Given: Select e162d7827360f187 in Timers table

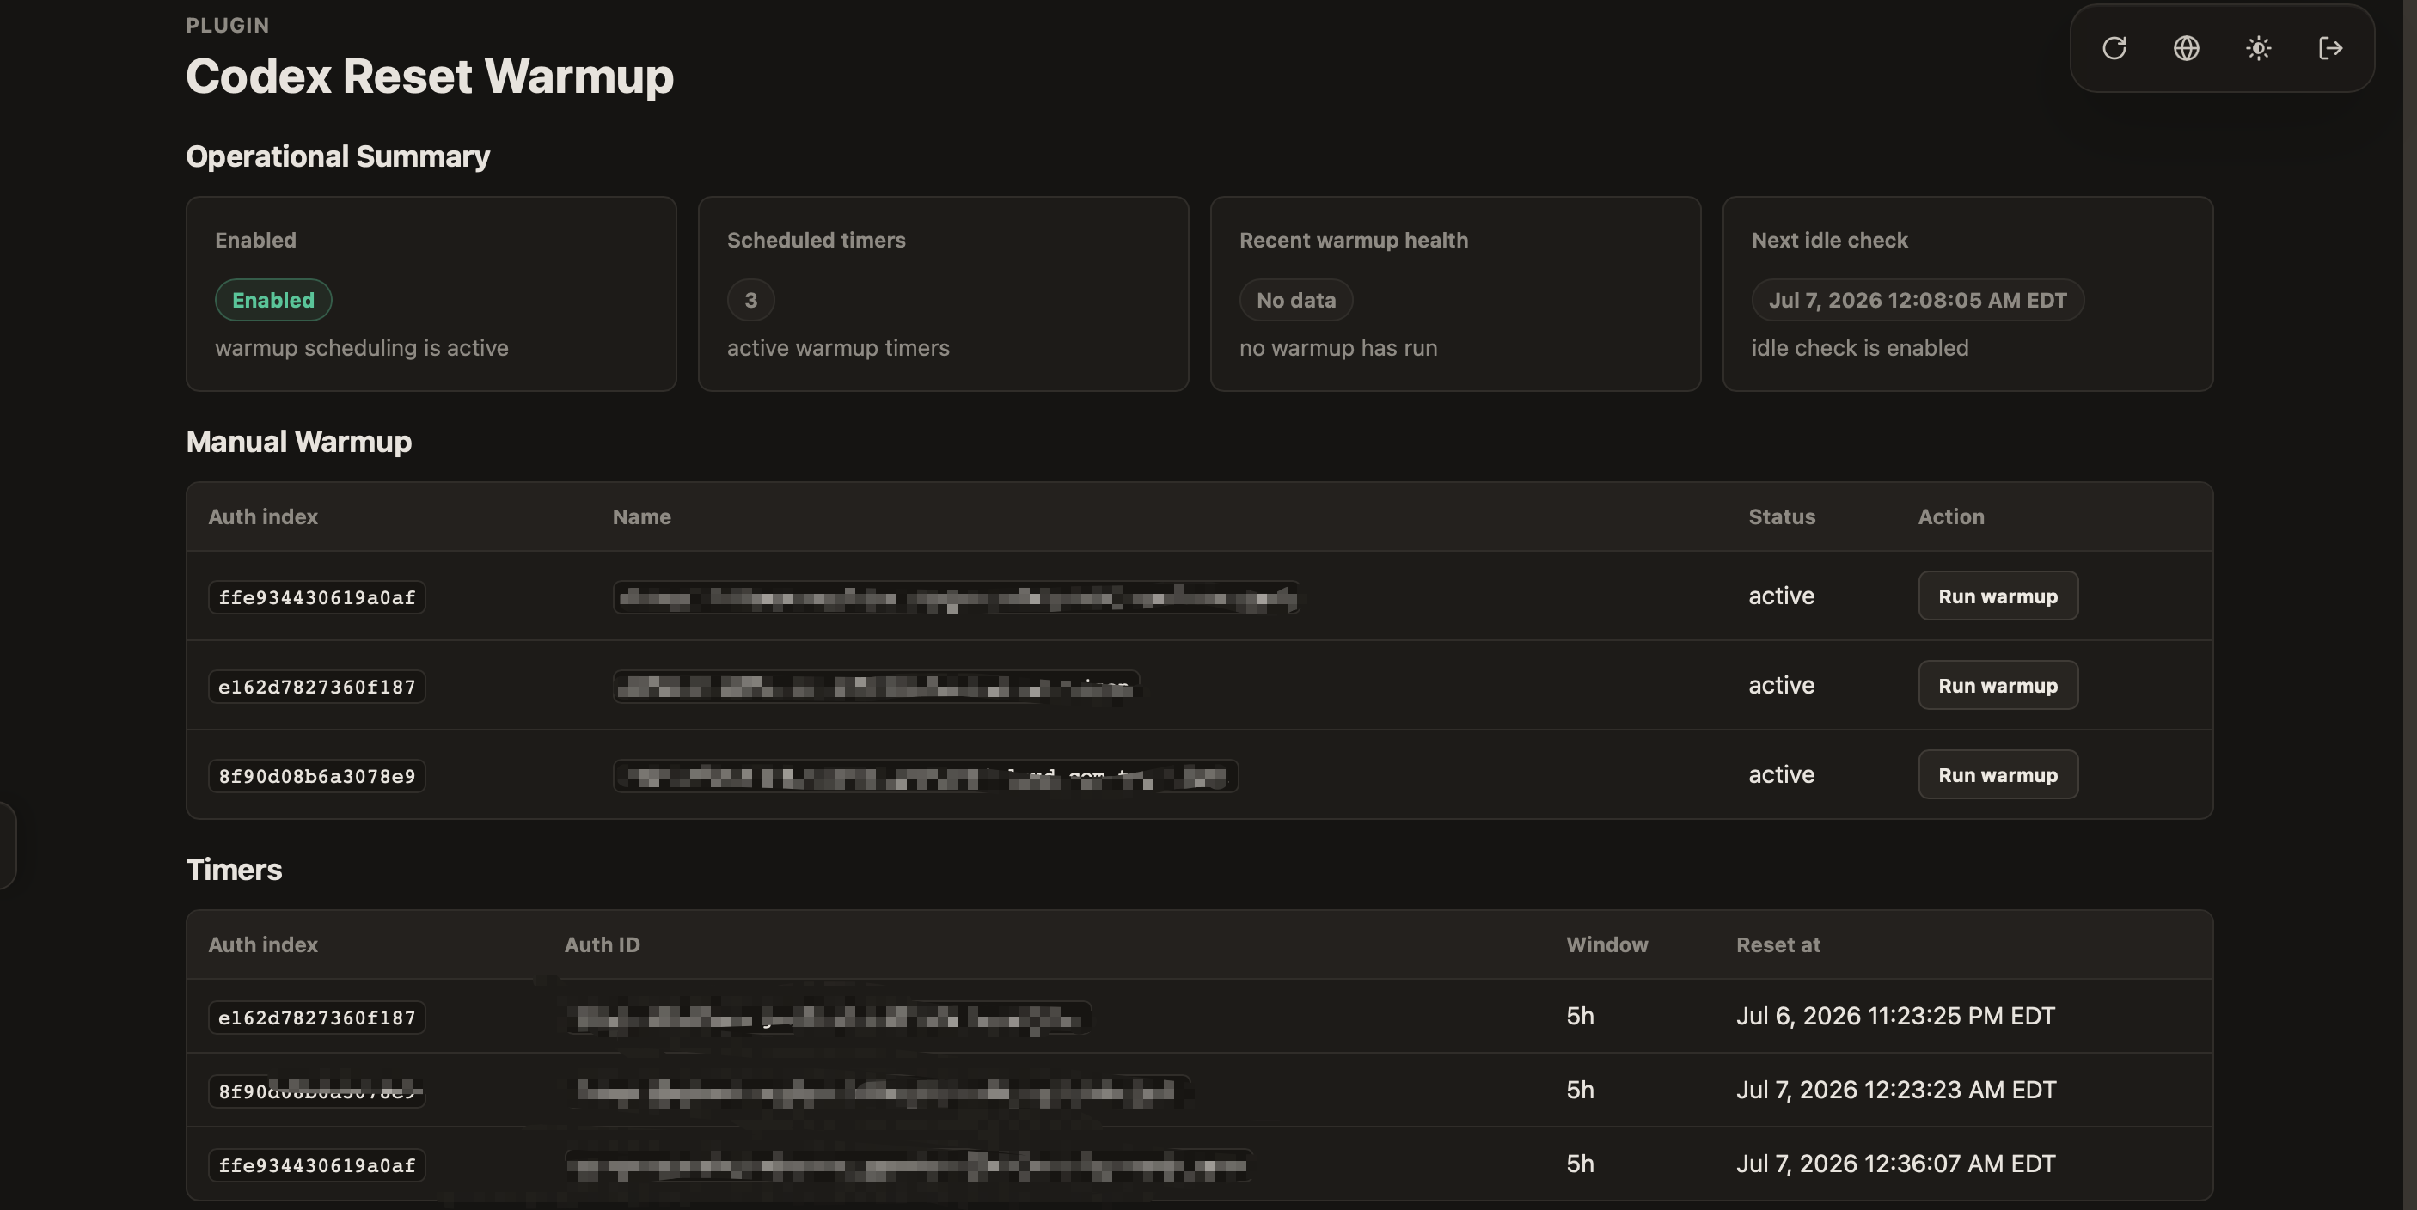Looking at the screenshot, I should 316,1017.
